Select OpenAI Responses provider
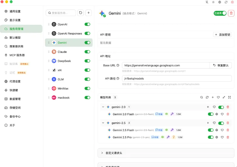 69,34
